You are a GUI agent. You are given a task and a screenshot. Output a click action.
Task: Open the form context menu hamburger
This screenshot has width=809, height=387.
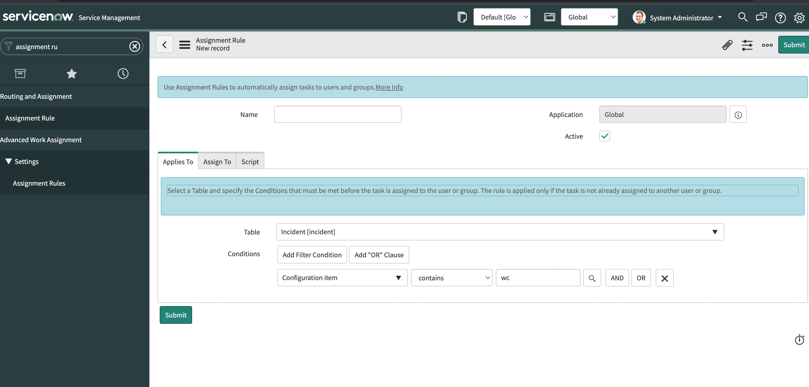[x=185, y=44]
